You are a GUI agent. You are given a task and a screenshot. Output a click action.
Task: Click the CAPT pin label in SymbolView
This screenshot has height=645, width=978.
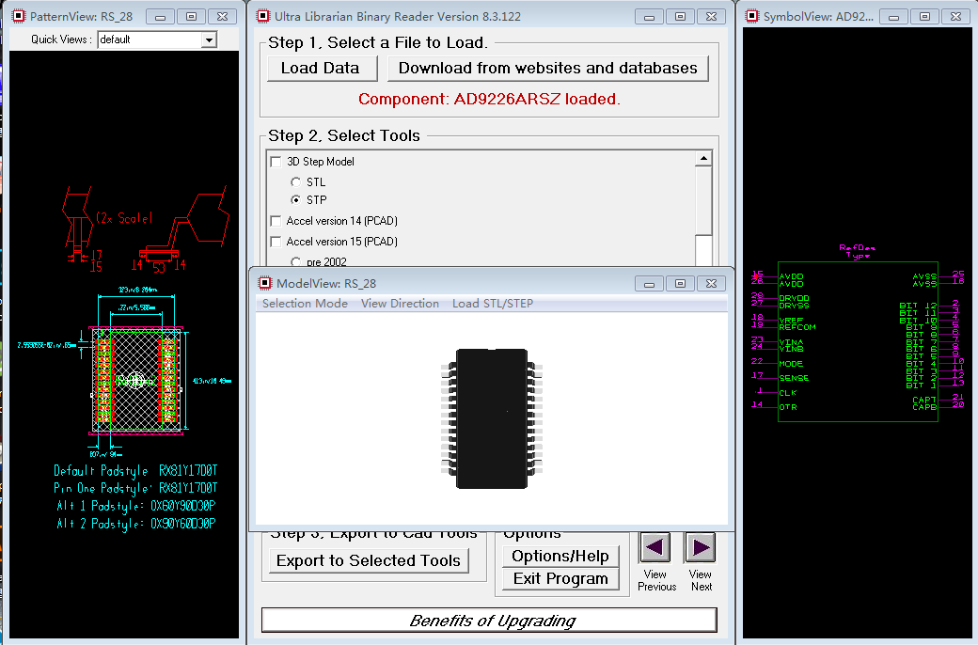pos(924,400)
